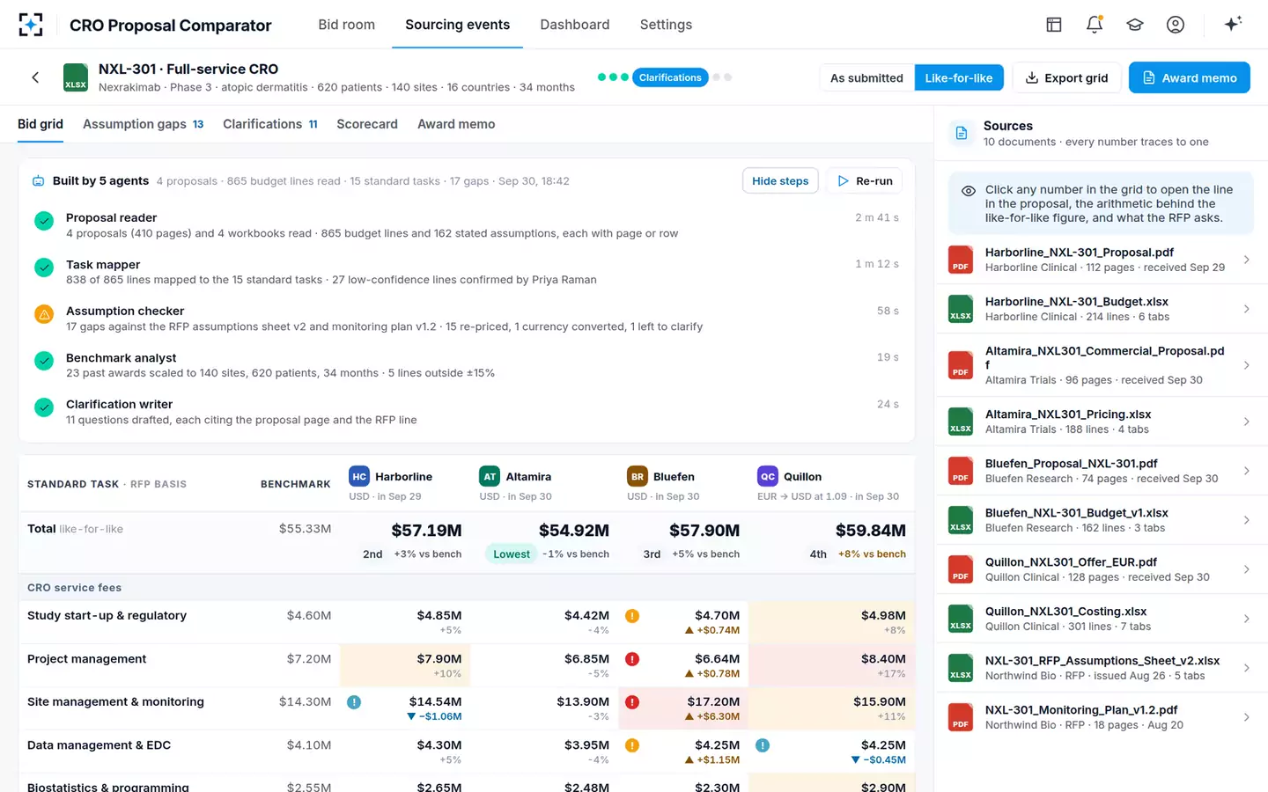1268x792 pixels.
Task: Switch to the Clarifications tab
Action: (x=270, y=124)
